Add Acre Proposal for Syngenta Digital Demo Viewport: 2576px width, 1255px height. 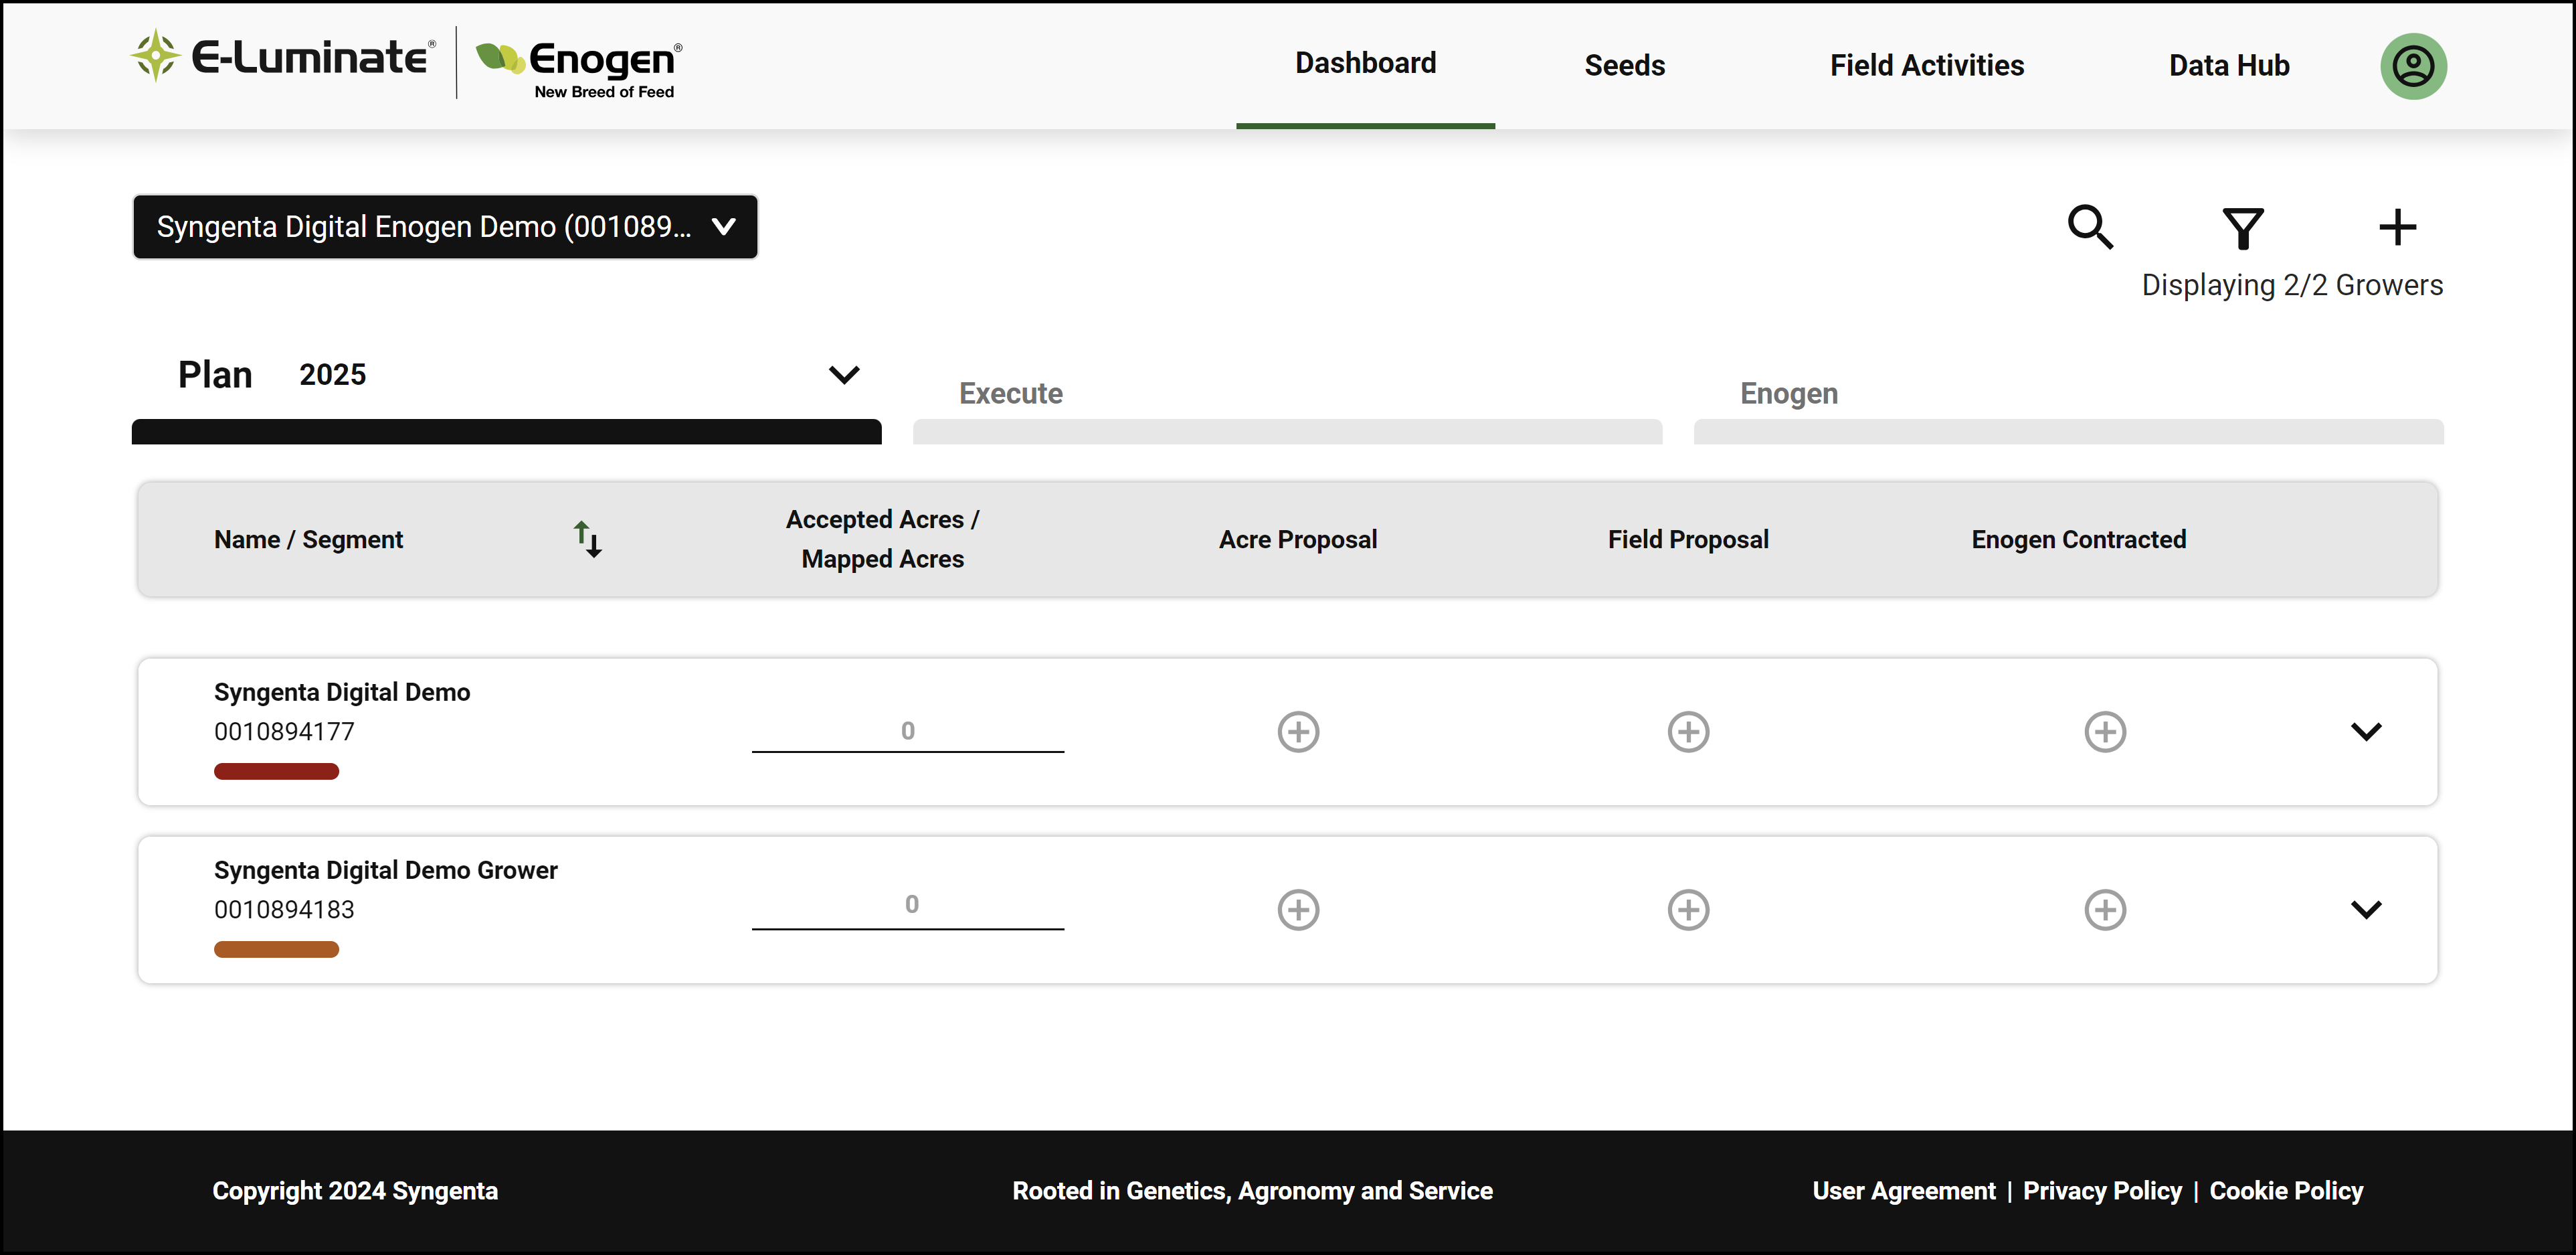tap(1298, 732)
